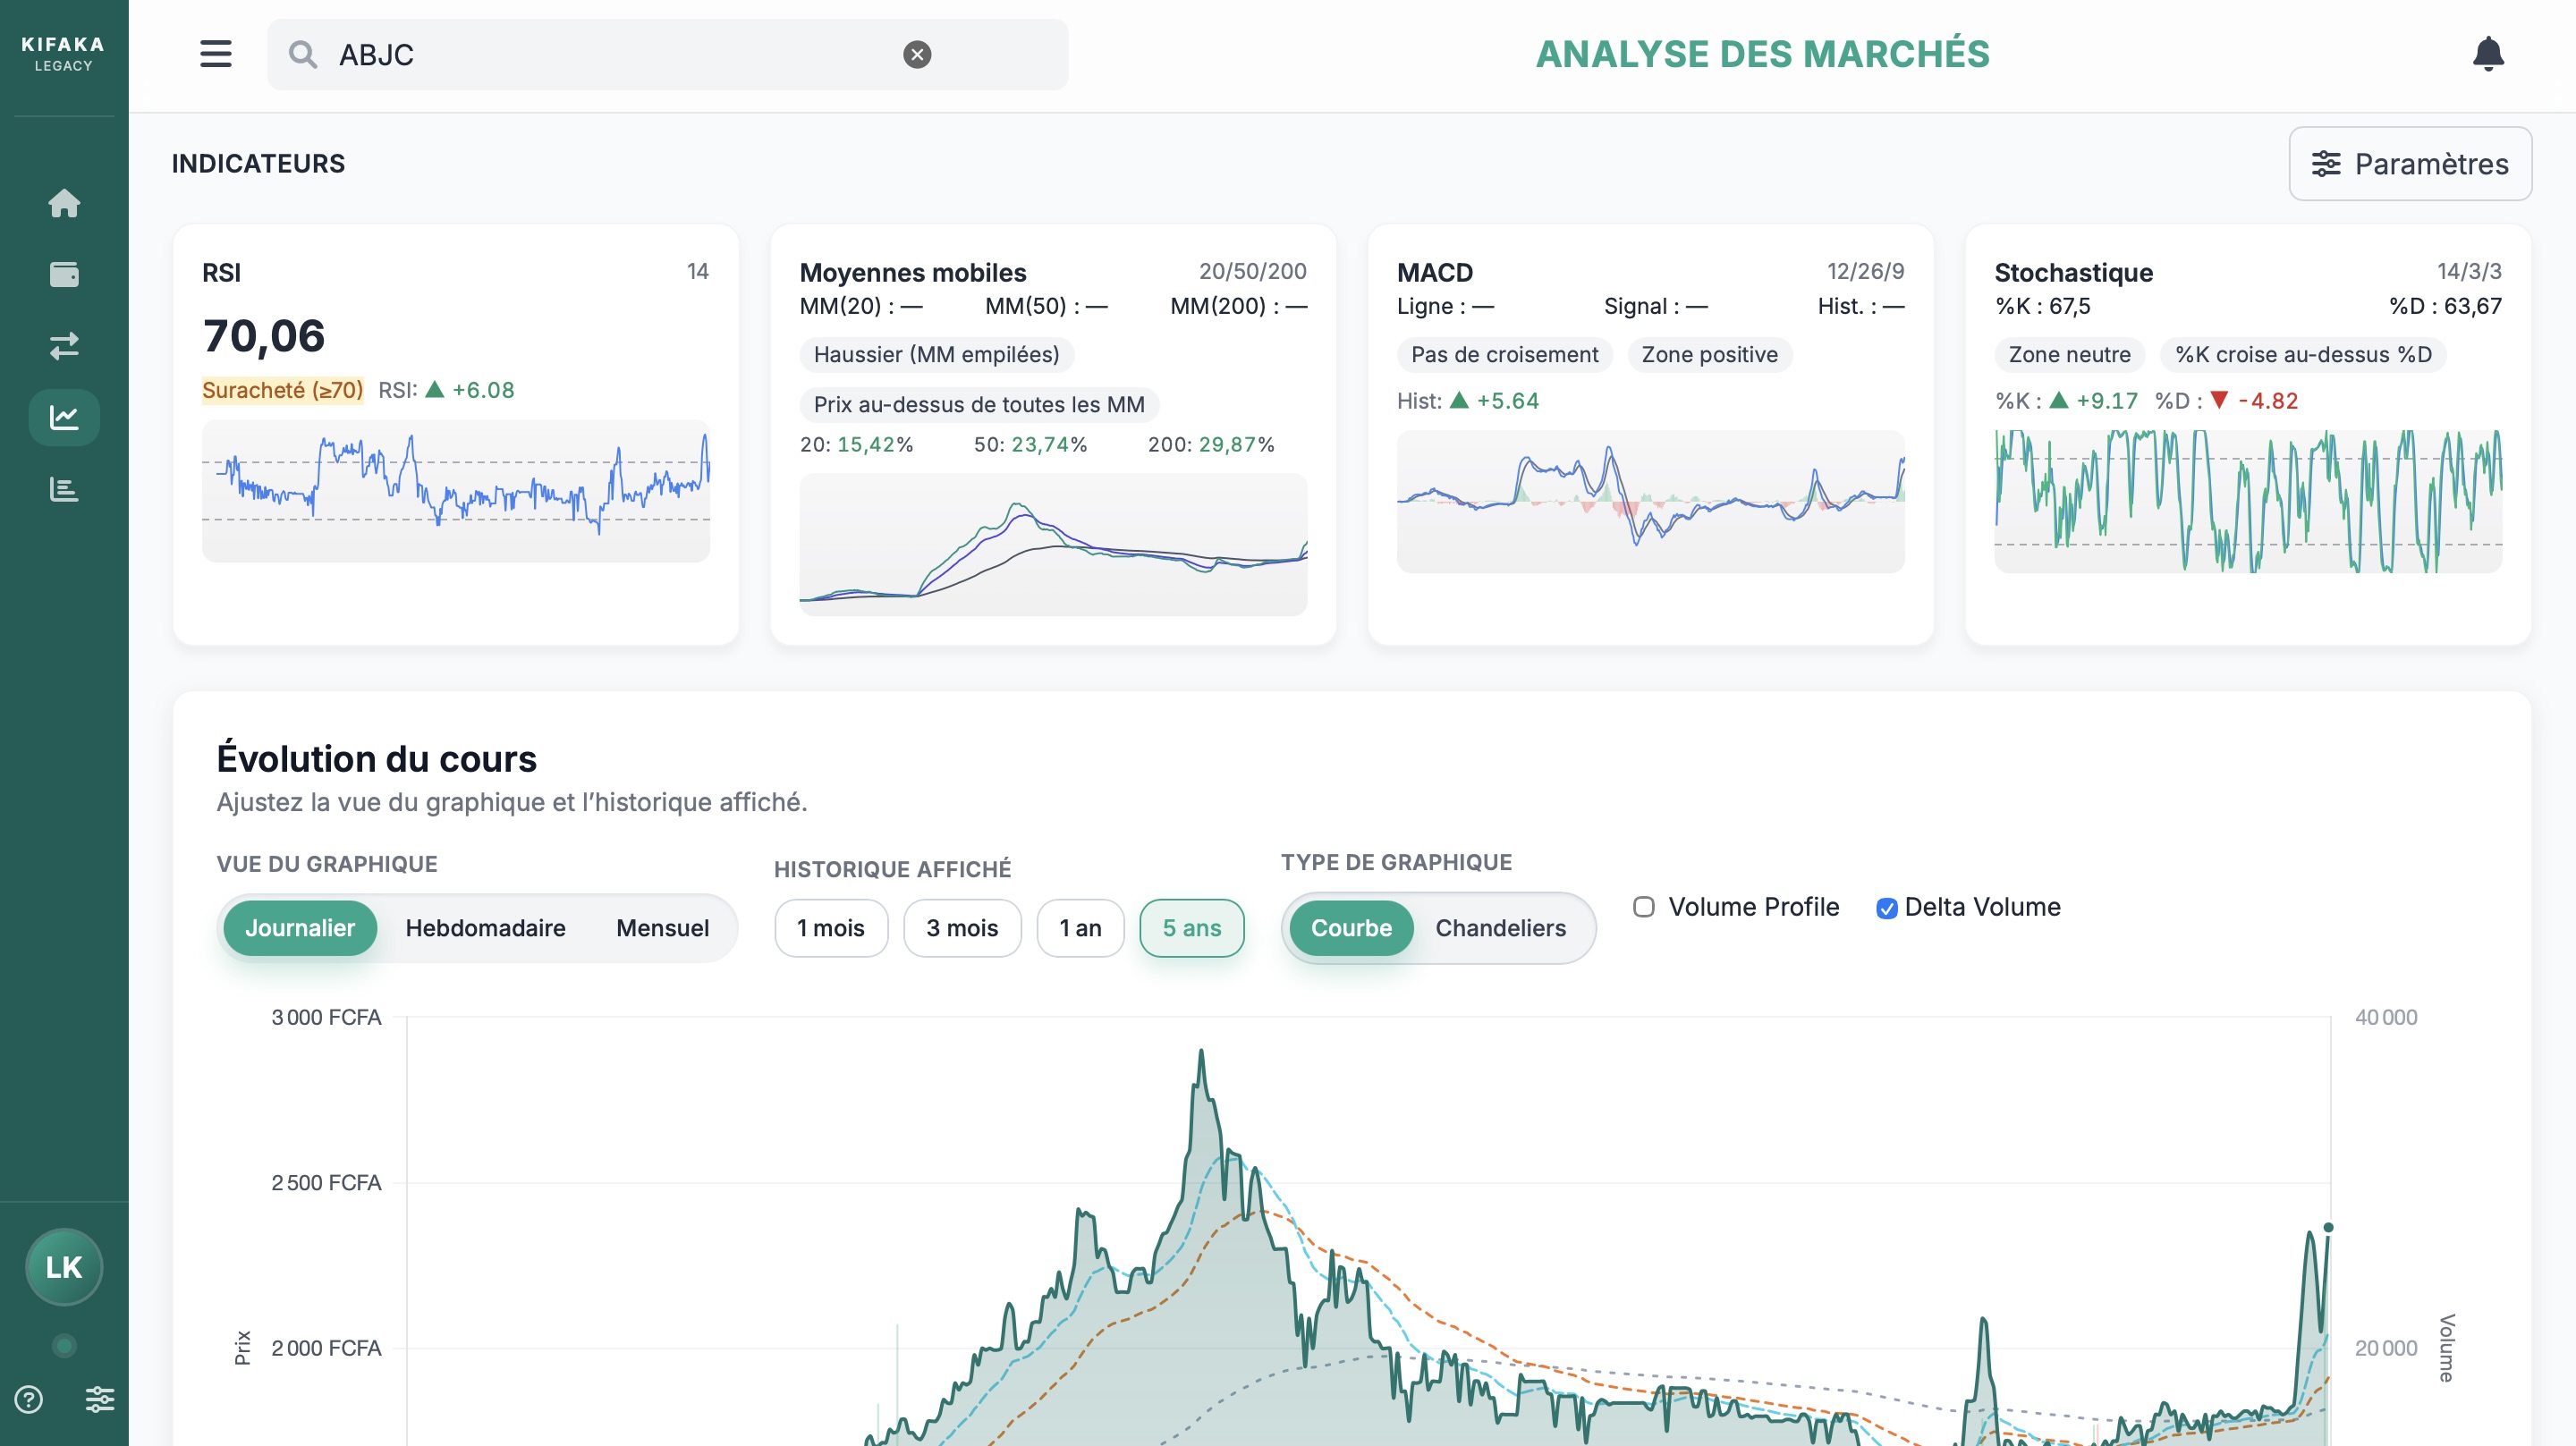Open the statistics bar chart section

coord(64,489)
